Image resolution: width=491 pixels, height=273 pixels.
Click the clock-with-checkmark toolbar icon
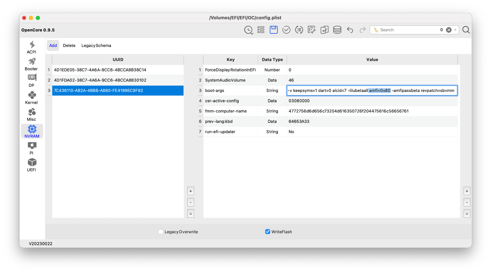248,30
